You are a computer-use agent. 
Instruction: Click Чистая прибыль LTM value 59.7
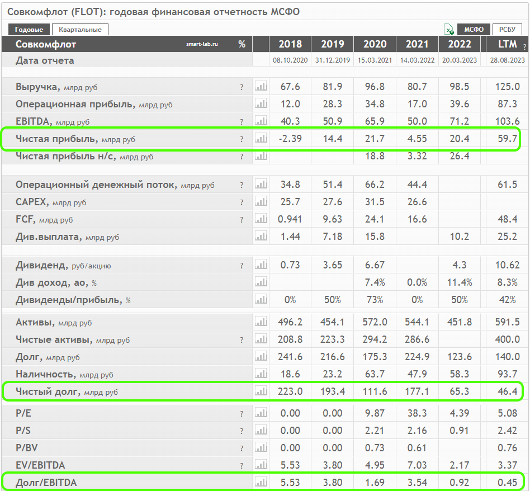[507, 138]
